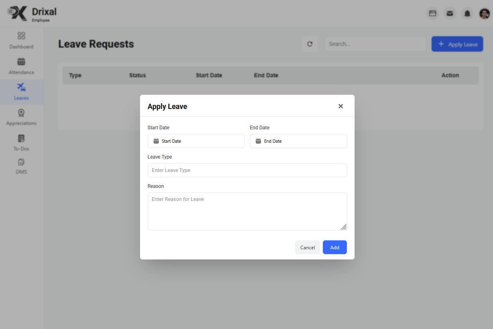Click inside the Enter Leave Type field
Screen dimensions: 493x329
pyautogui.click(x=247, y=170)
